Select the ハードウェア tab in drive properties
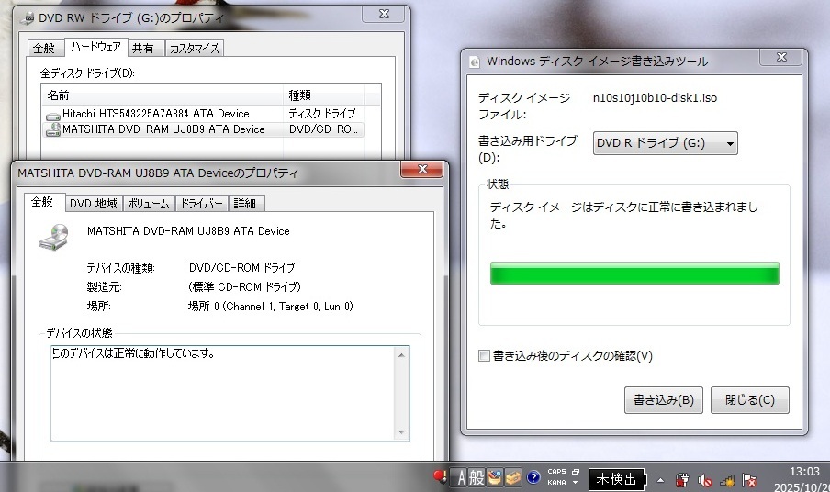This screenshot has width=830, height=492. click(95, 47)
